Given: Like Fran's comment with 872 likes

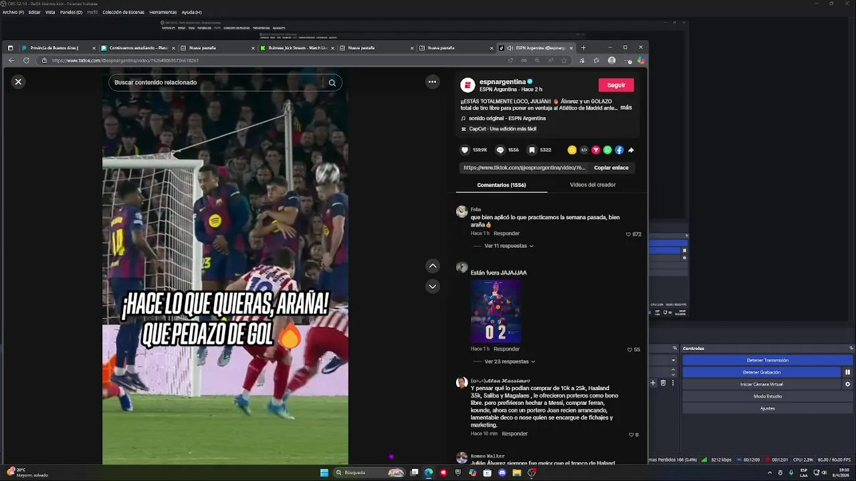Looking at the screenshot, I should point(628,234).
